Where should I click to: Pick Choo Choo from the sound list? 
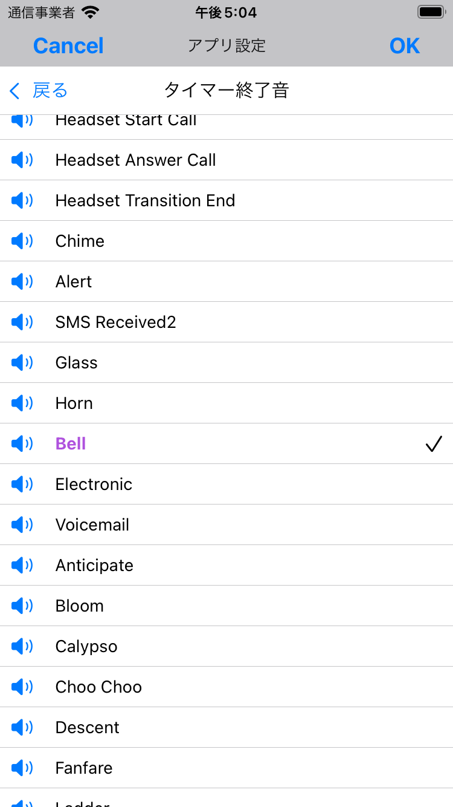[226, 687]
